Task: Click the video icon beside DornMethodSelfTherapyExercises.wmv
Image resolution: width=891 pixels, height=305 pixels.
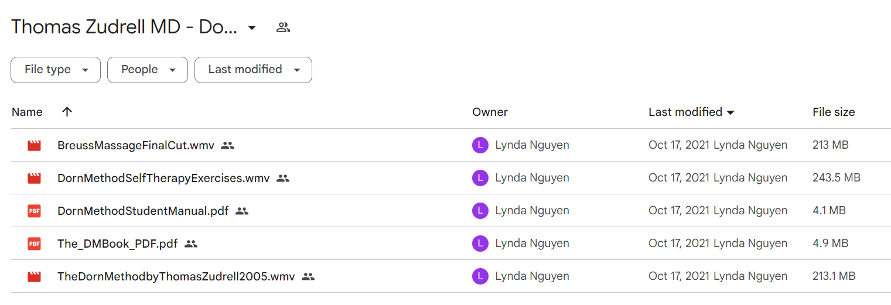Action: pos(35,178)
